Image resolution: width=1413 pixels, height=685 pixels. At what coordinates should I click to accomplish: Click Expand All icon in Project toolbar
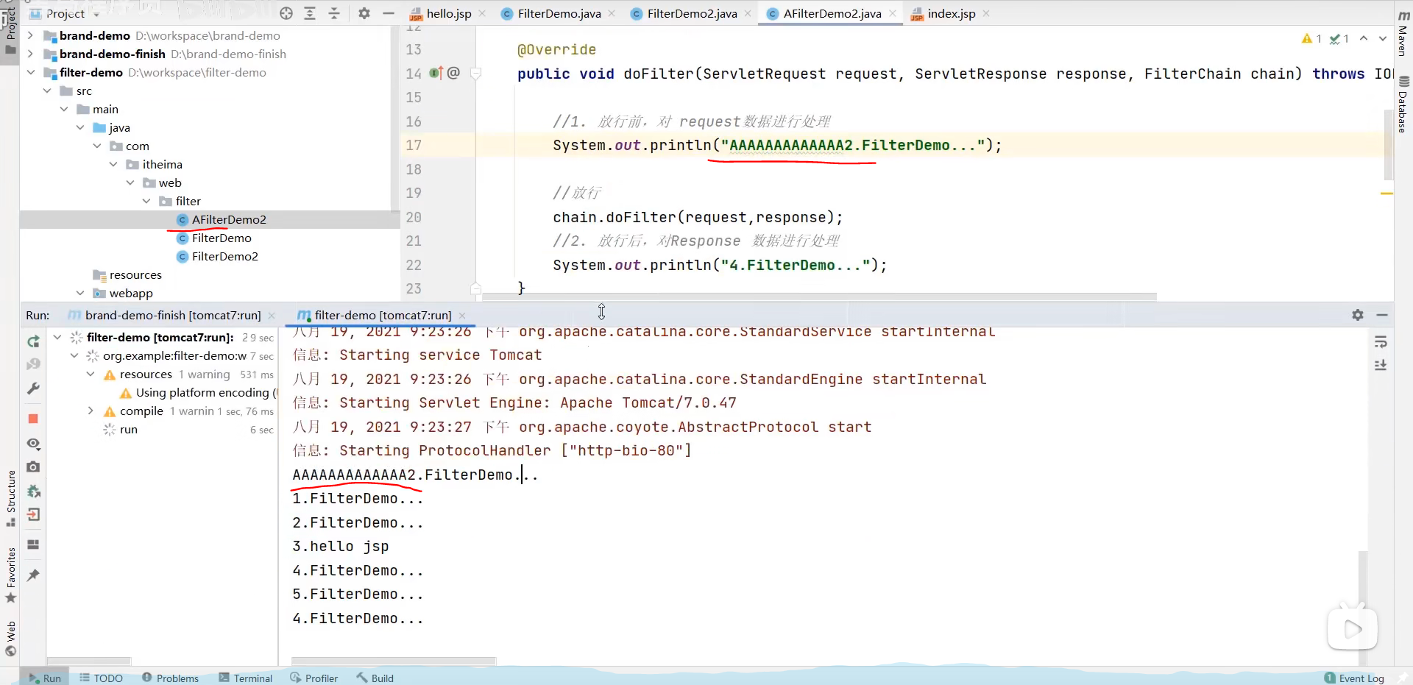click(310, 13)
